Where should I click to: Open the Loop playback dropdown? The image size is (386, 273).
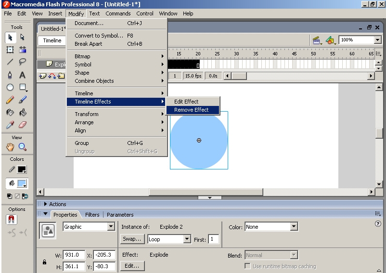(x=187, y=239)
